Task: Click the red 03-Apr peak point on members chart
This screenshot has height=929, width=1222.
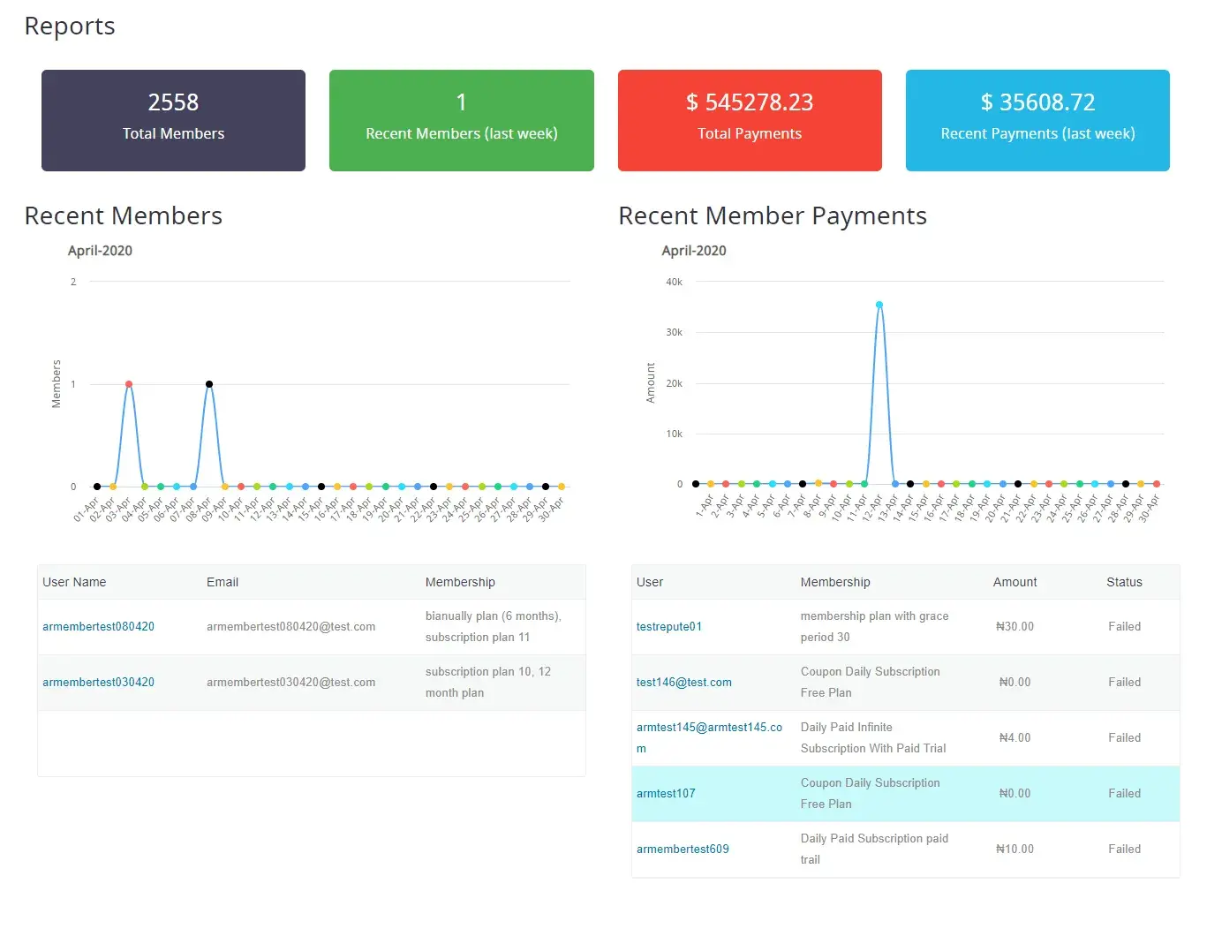Action: click(129, 384)
